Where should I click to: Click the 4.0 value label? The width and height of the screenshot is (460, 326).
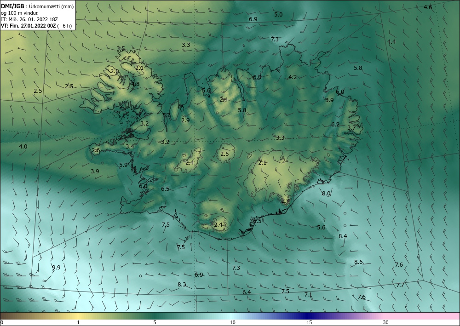pos(23,147)
